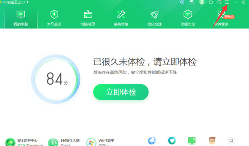Select the 优化加速 tab

[154, 18]
